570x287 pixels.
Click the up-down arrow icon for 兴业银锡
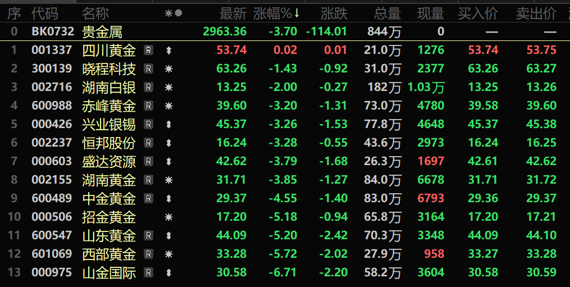[x=168, y=125]
